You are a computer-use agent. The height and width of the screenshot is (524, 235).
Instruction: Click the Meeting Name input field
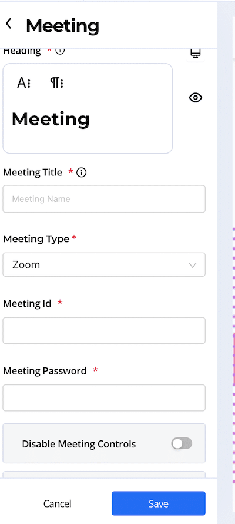pyautogui.click(x=104, y=199)
